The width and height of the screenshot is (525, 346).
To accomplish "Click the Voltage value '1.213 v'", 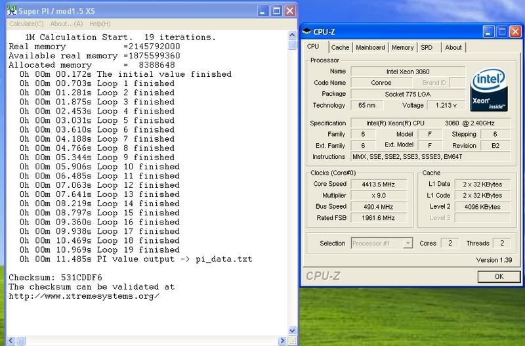I will pos(446,105).
